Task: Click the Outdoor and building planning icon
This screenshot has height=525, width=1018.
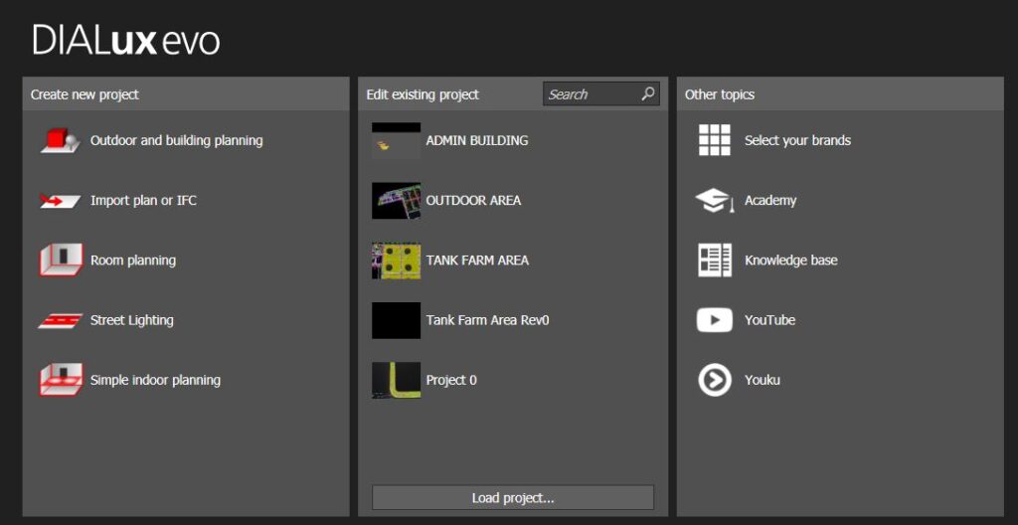Action: tap(60, 141)
